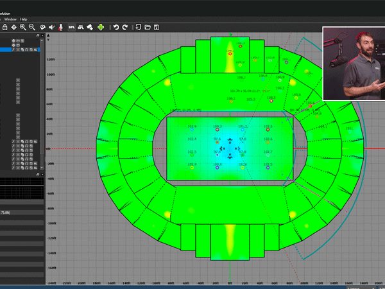Image resolution: width=385 pixels, height=289 pixels.
Task: Toggle the highlighted SPL map button
Action: pos(72,27)
